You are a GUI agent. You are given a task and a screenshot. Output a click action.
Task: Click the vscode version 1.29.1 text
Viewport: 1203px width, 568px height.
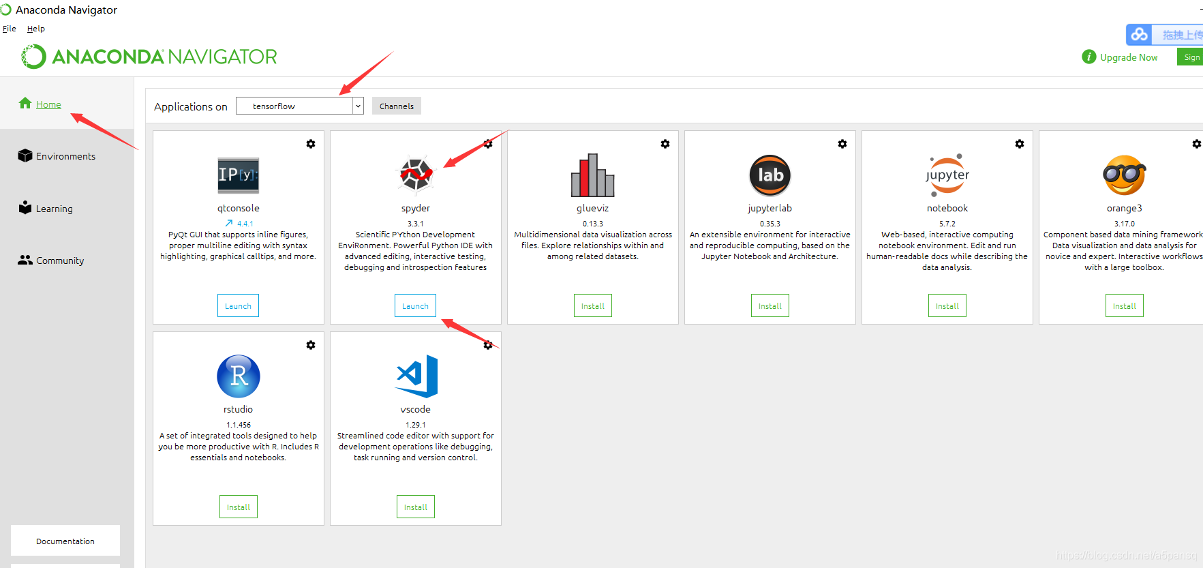pyautogui.click(x=416, y=425)
